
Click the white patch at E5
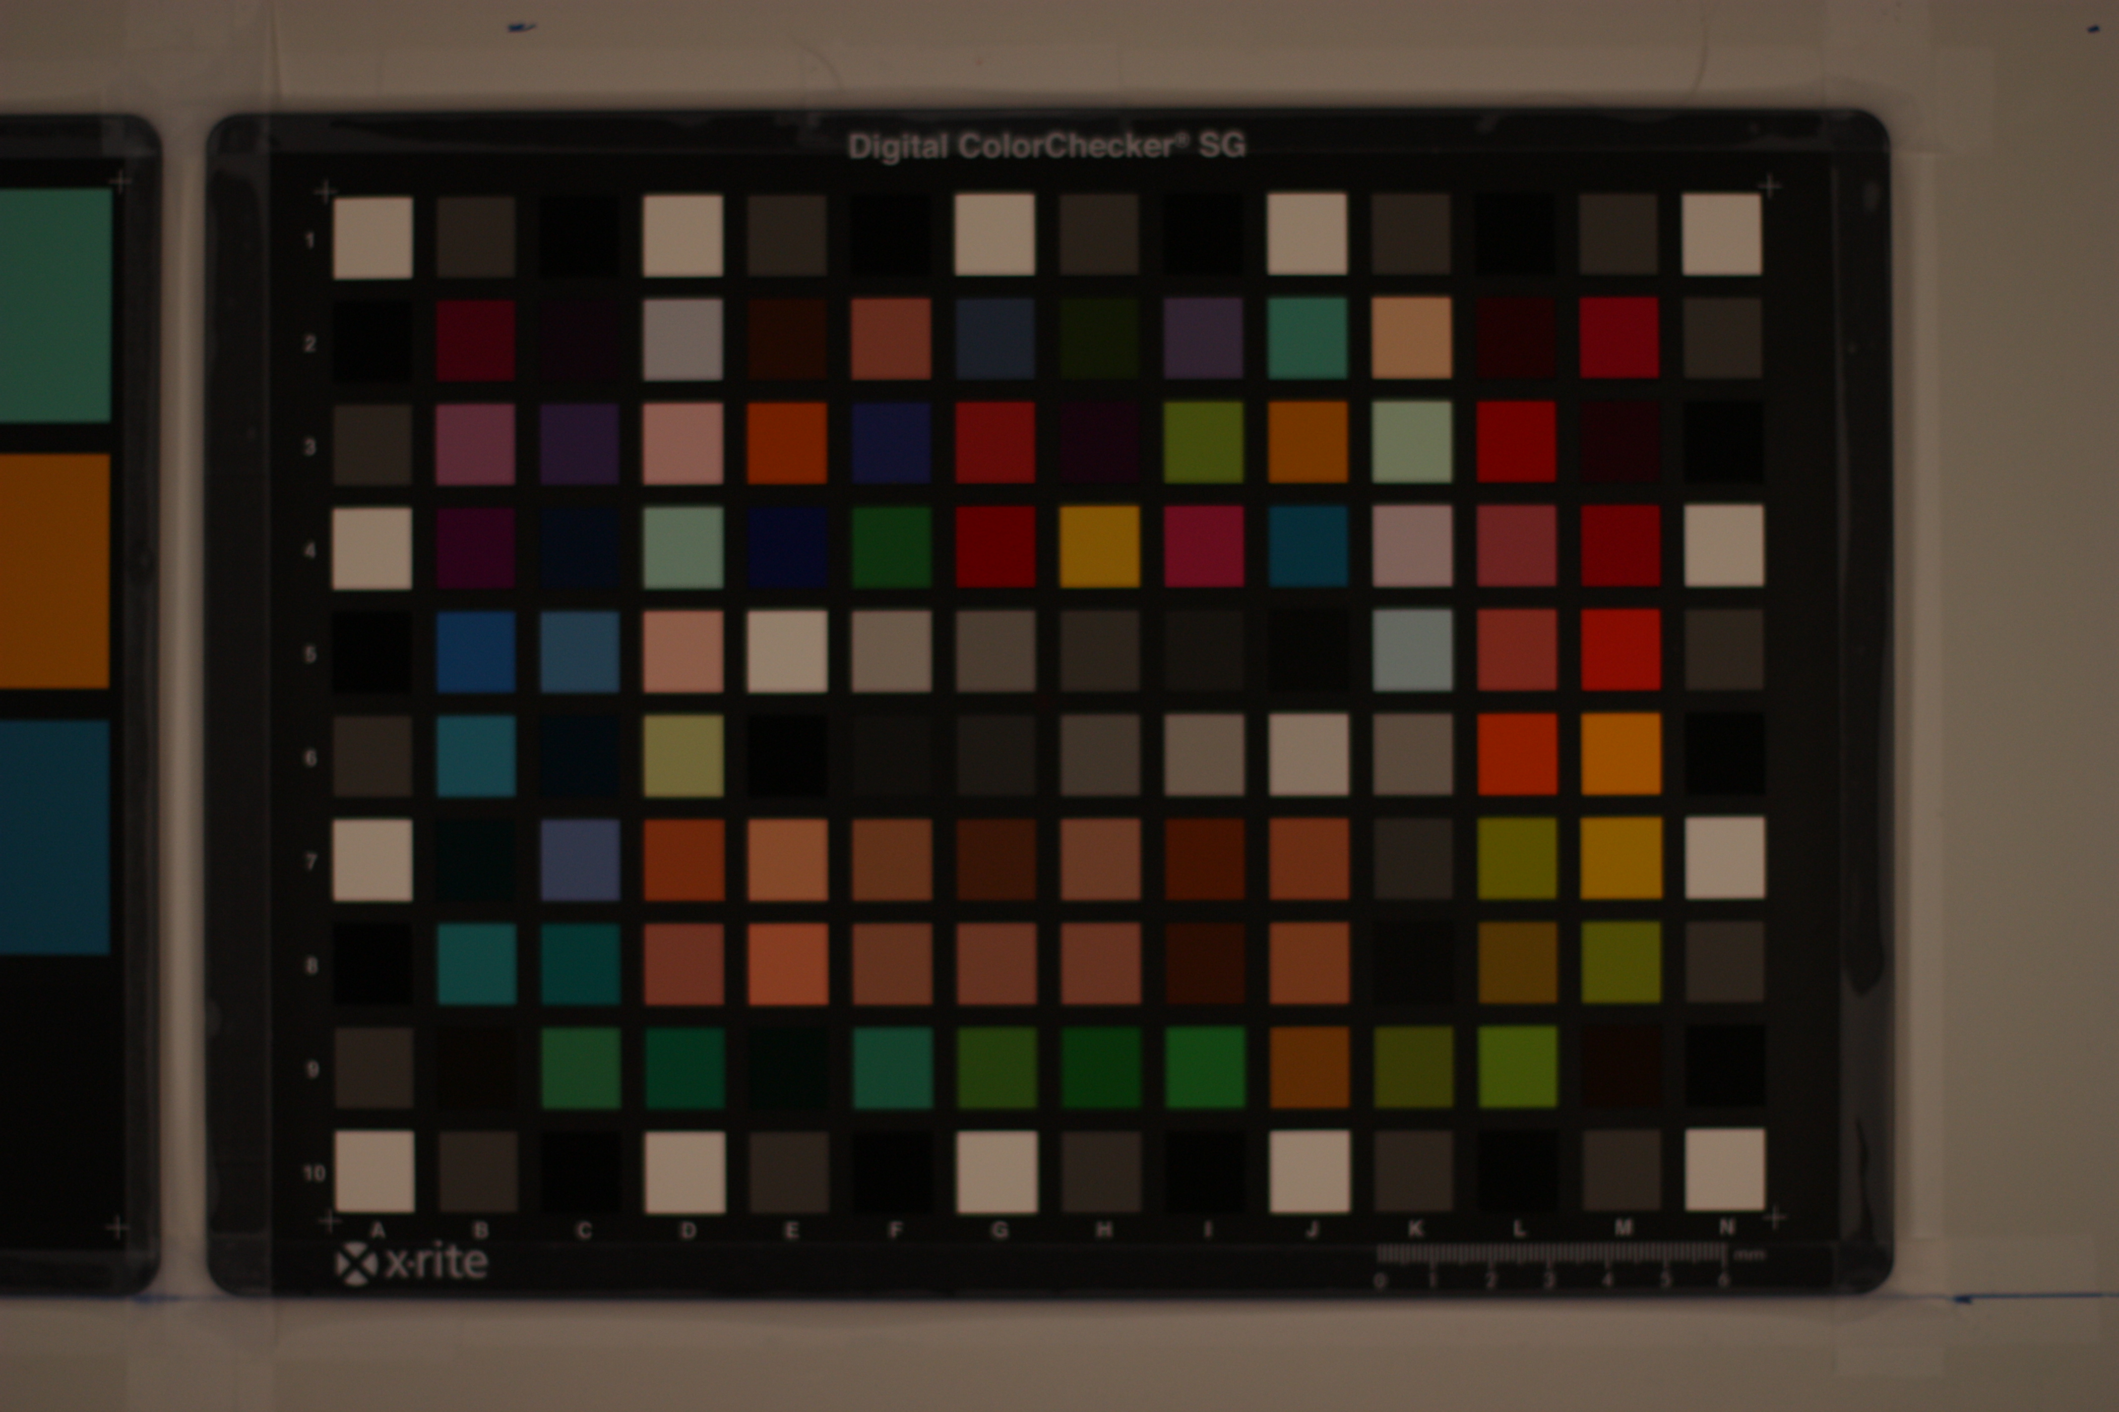(x=787, y=651)
